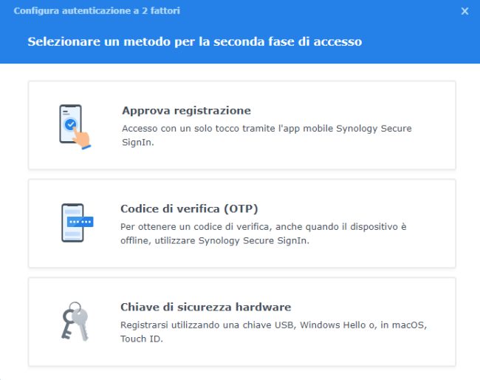This screenshot has width=480, height=380.
Task: Click the 'Selezionare un metodo' heading
Action: (x=195, y=41)
